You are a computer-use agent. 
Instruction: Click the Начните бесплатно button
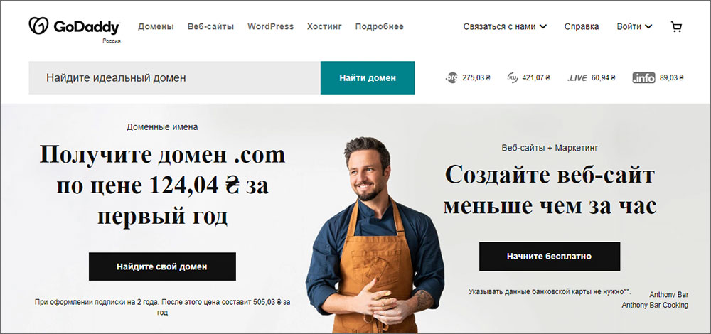[x=549, y=257]
